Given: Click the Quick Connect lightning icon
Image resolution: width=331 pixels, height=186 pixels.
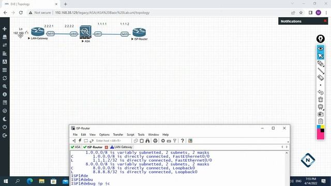Looking at the screenshot, I should [80, 141].
